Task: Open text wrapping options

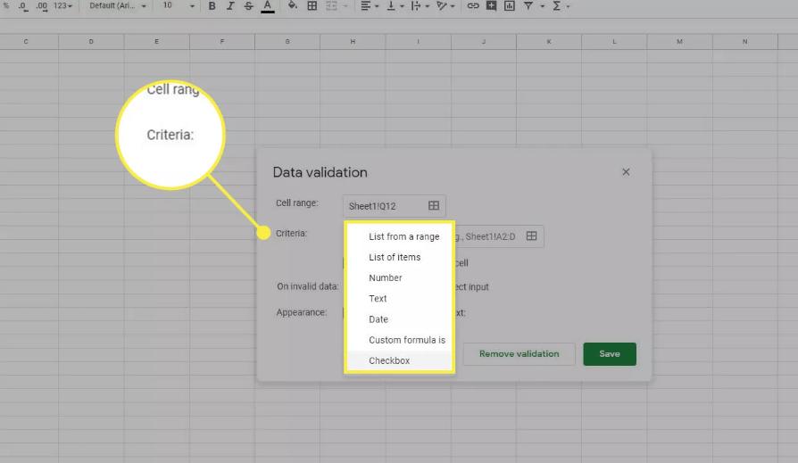Action: pyautogui.click(x=420, y=6)
